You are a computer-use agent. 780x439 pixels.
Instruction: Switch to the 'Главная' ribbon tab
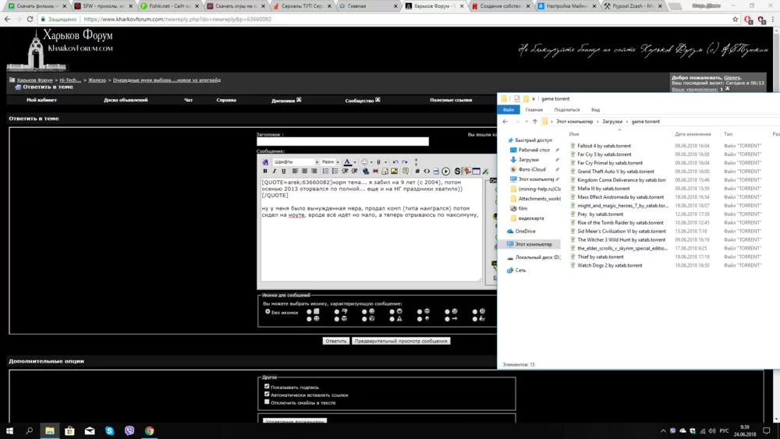(x=534, y=110)
